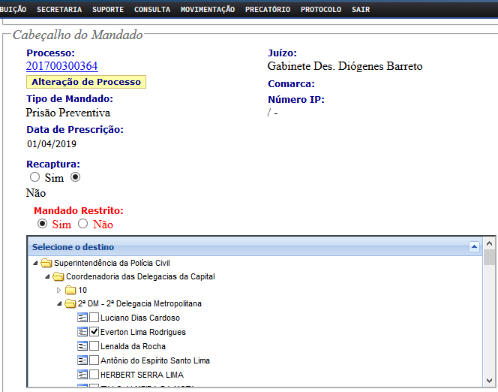This screenshot has height=392, width=498.
Task: Open the MOVIMENTAÇÃO menu
Action: 208,9
